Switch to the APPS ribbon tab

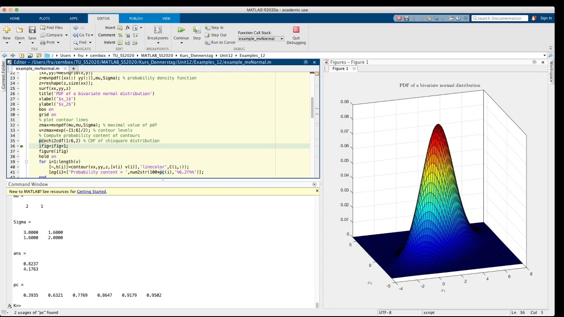click(x=74, y=18)
